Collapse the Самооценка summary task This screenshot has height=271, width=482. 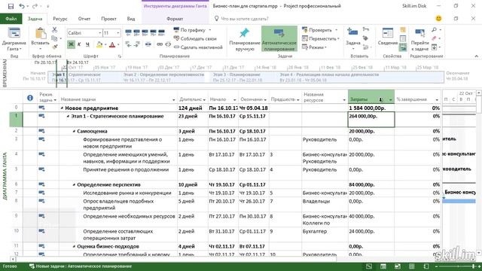[74, 131]
